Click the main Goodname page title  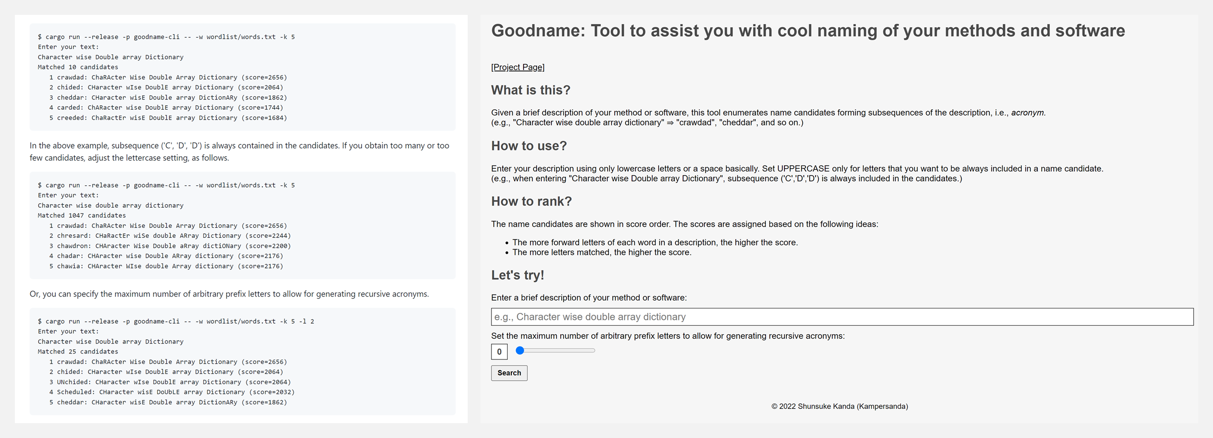click(x=808, y=31)
